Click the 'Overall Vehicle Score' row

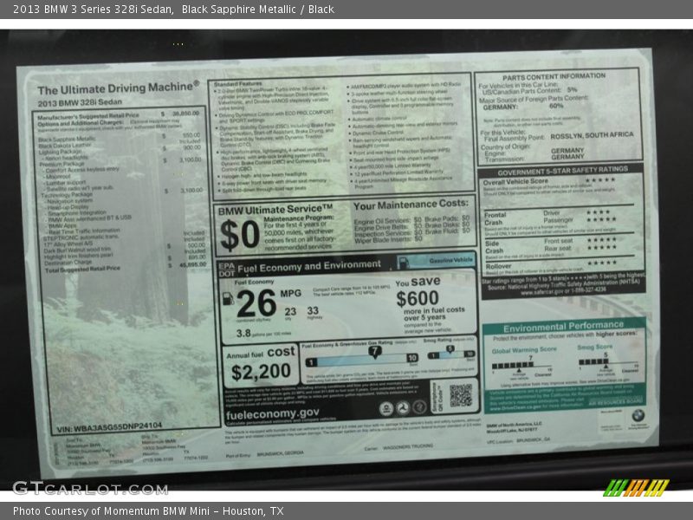click(x=549, y=181)
